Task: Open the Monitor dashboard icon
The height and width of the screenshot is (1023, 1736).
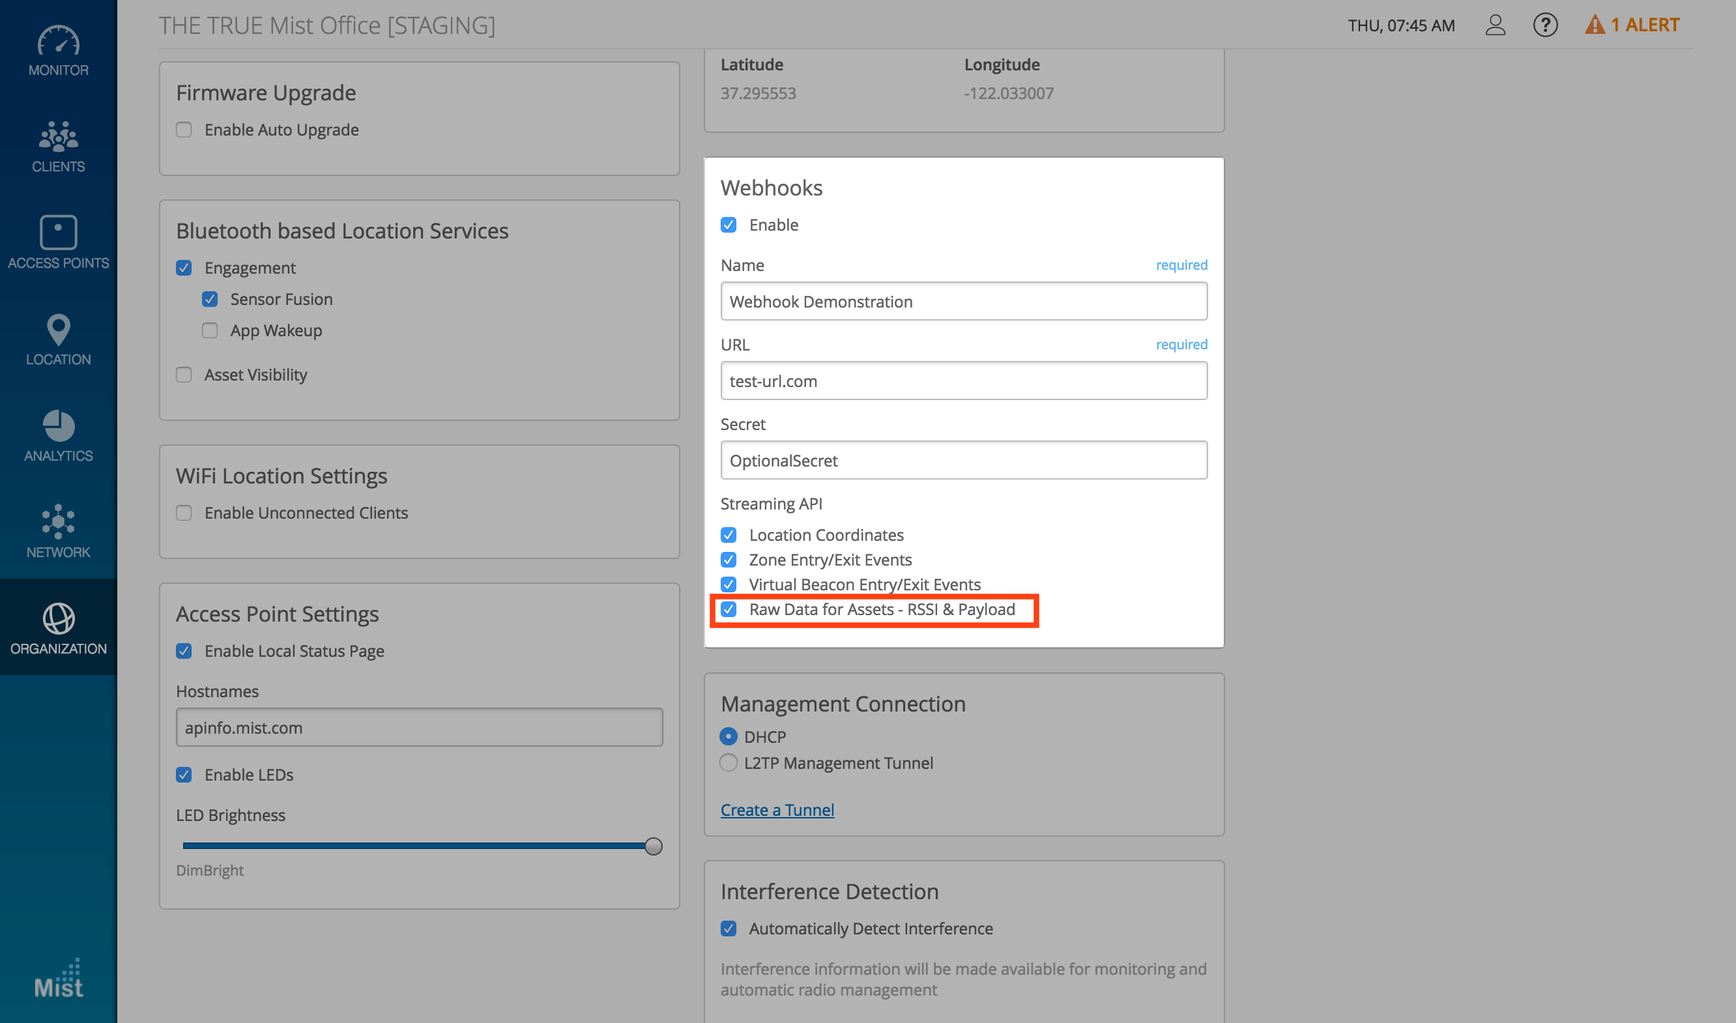Action: 58,41
